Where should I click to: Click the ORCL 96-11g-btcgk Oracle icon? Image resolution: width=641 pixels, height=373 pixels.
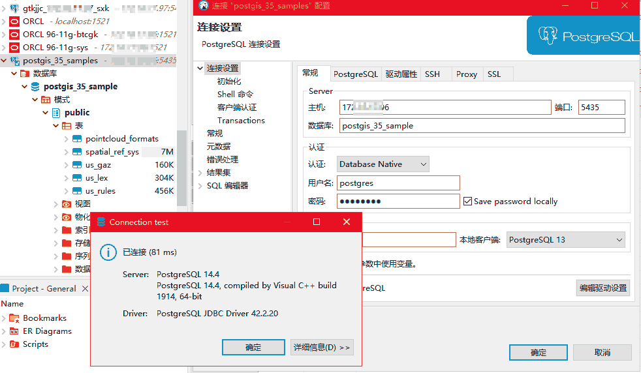[x=14, y=35]
